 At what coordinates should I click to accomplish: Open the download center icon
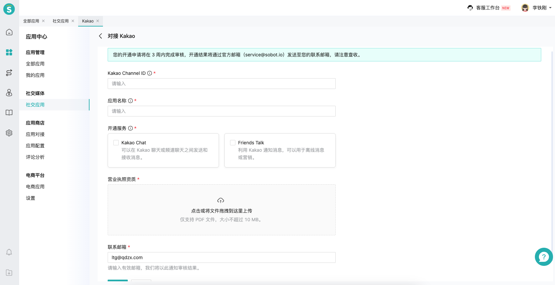coord(9,273)
